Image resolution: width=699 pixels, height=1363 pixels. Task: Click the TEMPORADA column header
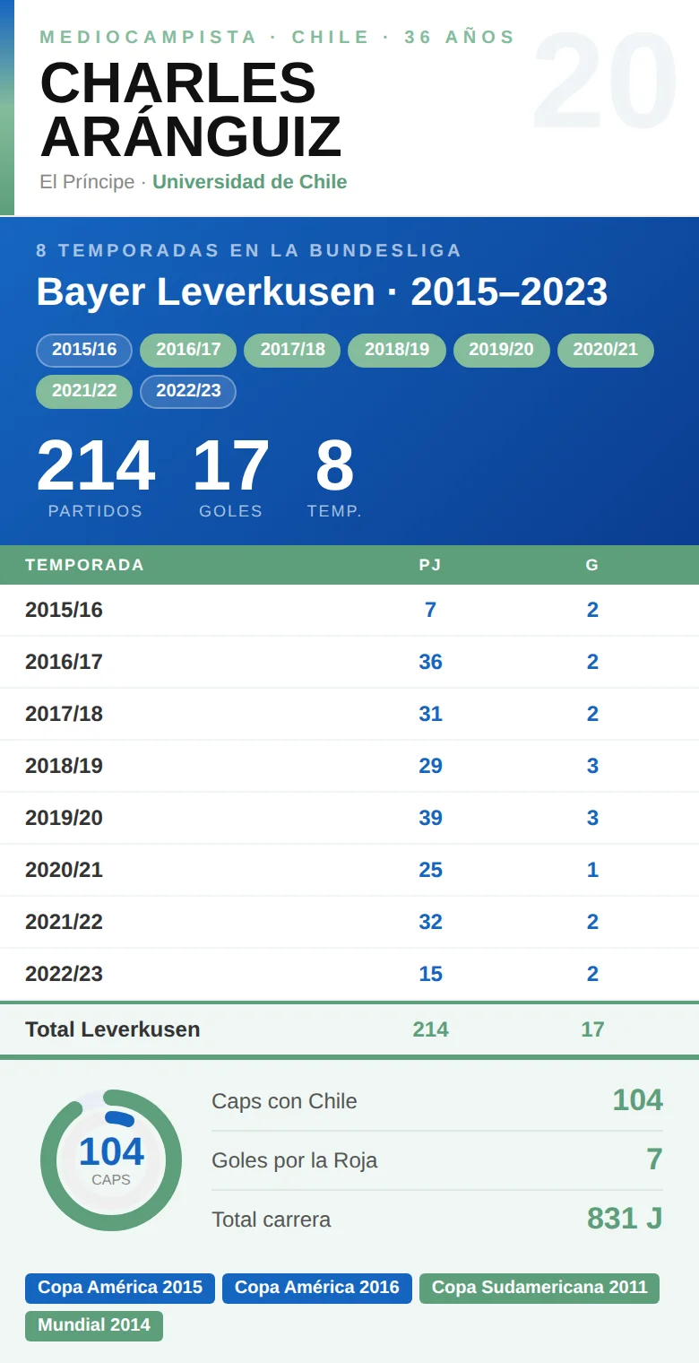tap(84, 565)
